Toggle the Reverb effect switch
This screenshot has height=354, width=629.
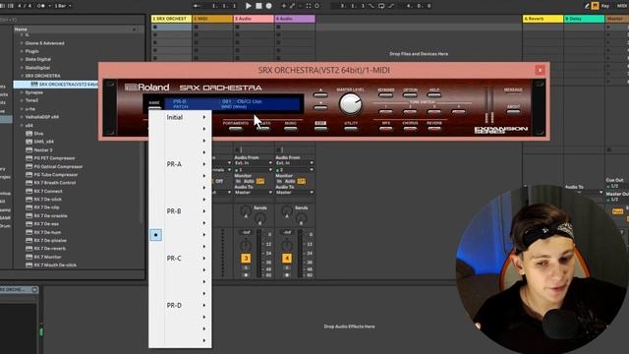434,129
